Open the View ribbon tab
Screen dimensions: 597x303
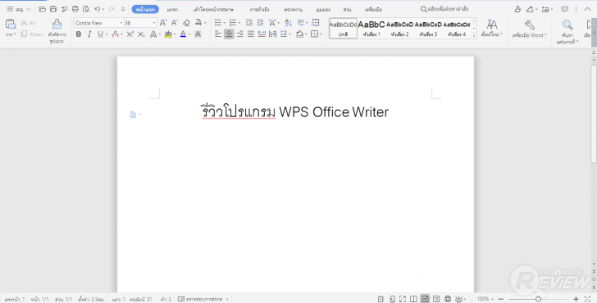[x=323, y=10]
